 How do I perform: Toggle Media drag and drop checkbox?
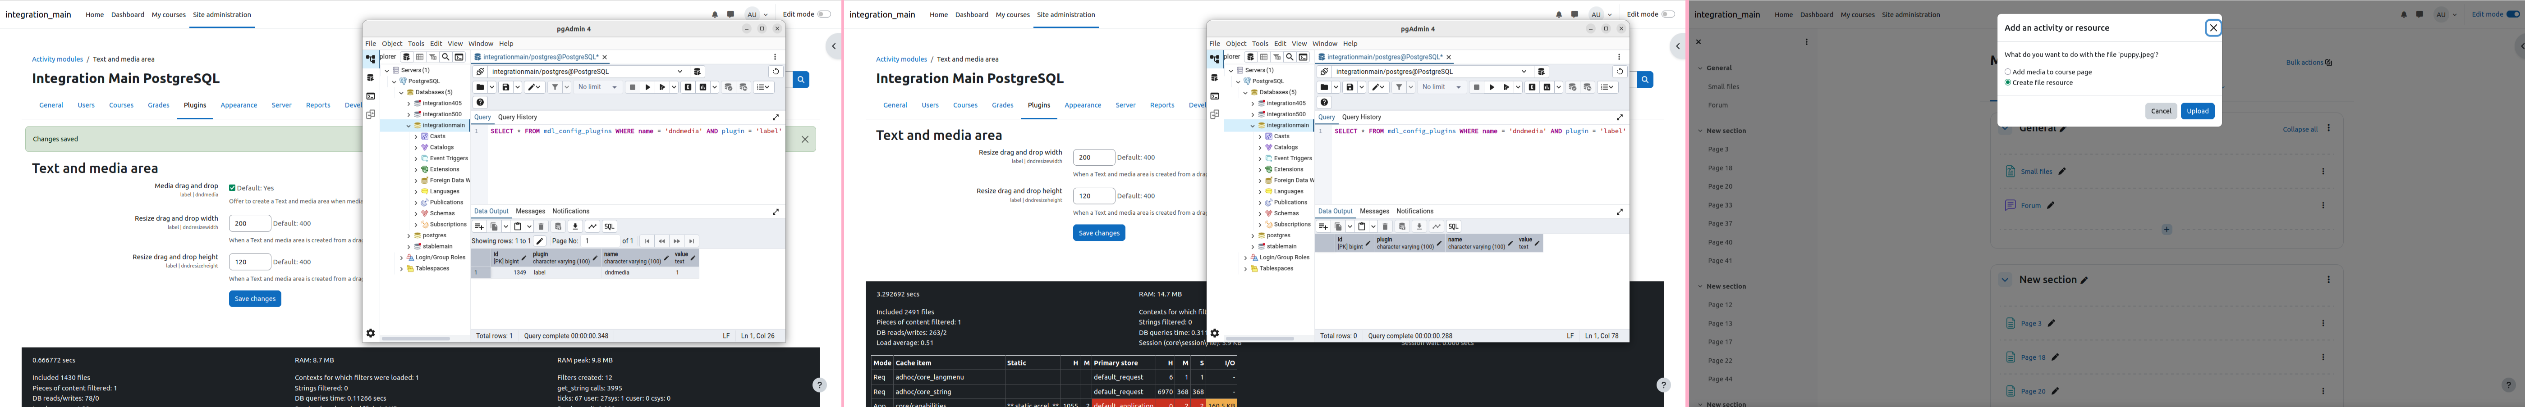coord(232,188)
